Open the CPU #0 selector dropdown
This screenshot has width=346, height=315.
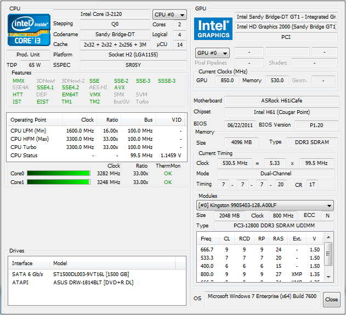tap(169, 15)
